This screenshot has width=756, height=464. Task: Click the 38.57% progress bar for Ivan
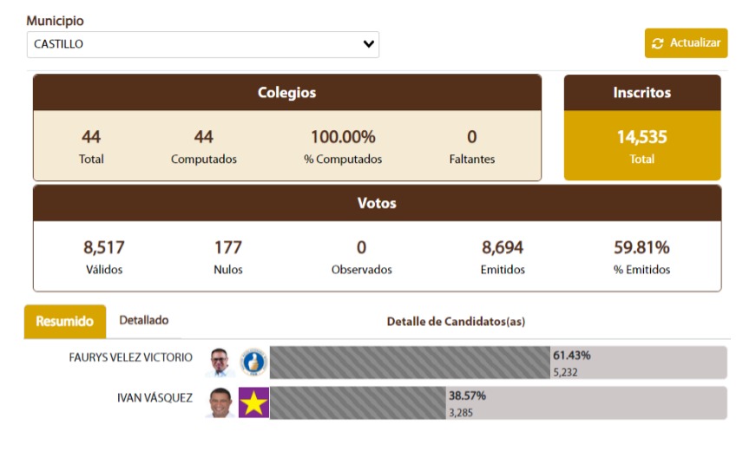(x=357, y=403)
